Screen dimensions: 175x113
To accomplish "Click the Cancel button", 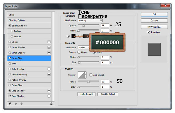I will pyautogui.click(x=154, y=20).
